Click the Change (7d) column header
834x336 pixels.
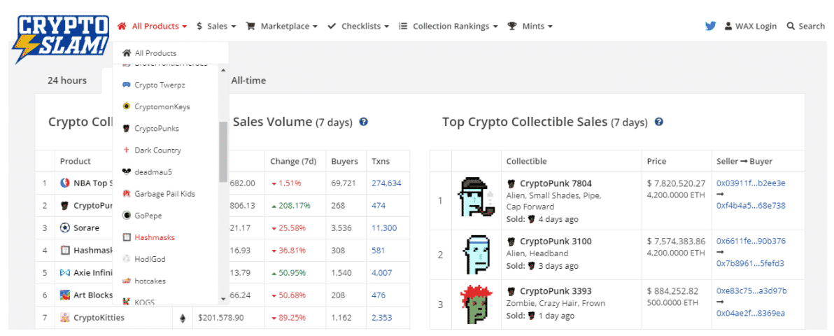pos(293,161)
